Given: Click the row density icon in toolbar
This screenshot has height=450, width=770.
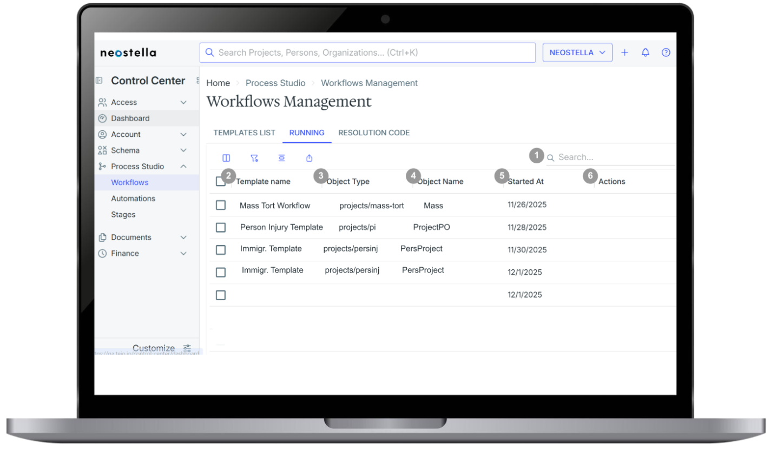Looking at the screenshot, I should tap(281, 158).
